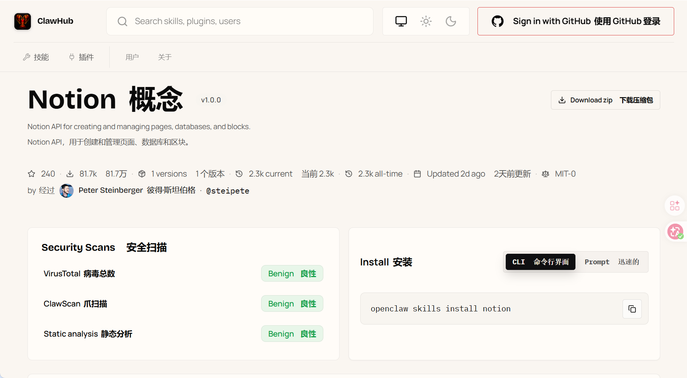Click the openclaw skills install notion command text
687x378 pixels.
coord(441,309)
